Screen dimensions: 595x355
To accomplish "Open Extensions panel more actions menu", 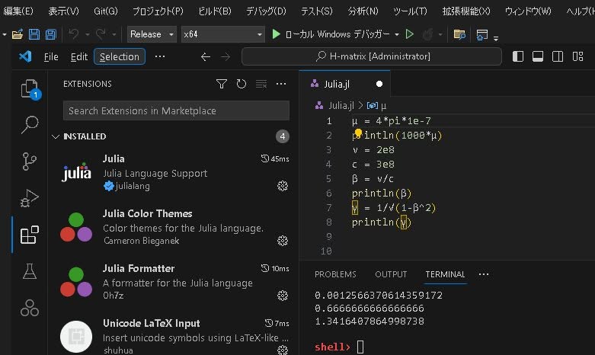I will tap(281, 84).
